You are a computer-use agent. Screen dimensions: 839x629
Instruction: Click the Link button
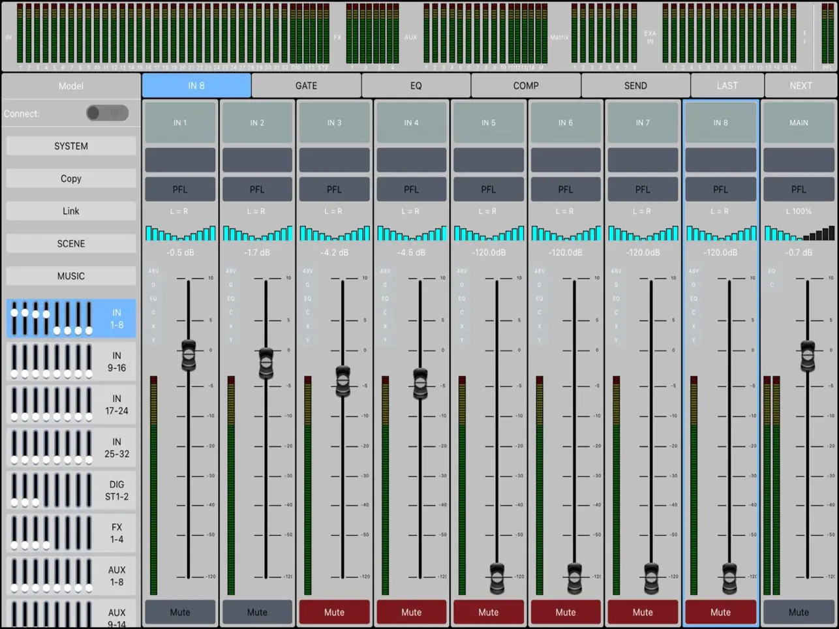(x=71, y=211)
